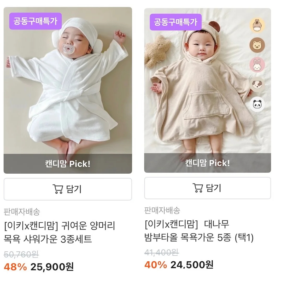Click 공동구매특가 badge on left product

[36, 21]
